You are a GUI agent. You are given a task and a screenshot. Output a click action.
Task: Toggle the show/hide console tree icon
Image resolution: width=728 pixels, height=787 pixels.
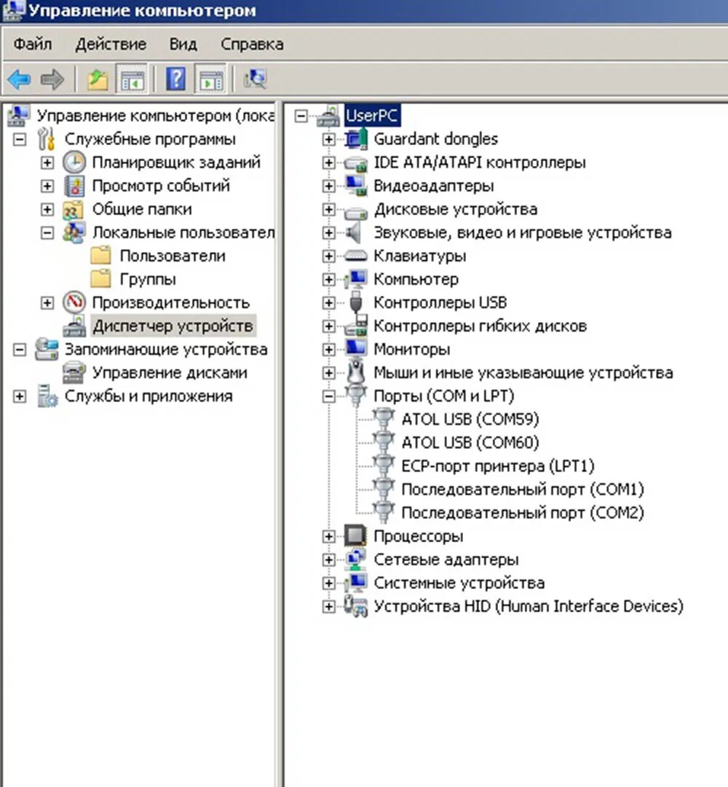click(132, 79)
